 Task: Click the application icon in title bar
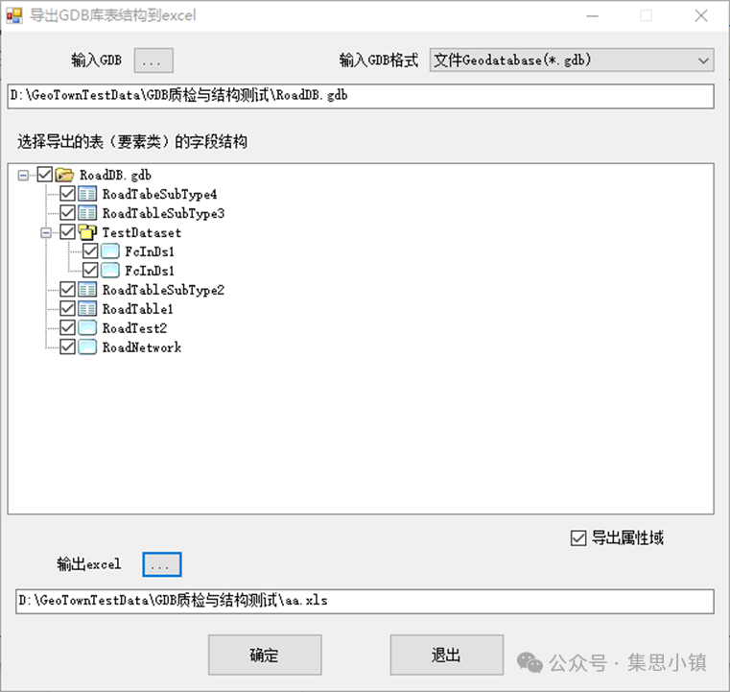[x=14, y=15]
